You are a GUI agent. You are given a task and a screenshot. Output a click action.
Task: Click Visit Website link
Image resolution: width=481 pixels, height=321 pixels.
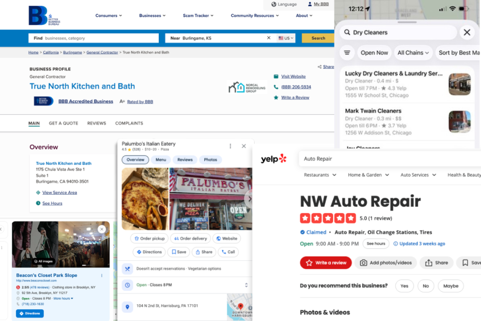click(x=293, y=77)
